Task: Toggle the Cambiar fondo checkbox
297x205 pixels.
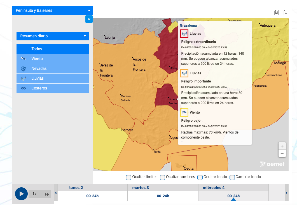Action: coord(232,177)
